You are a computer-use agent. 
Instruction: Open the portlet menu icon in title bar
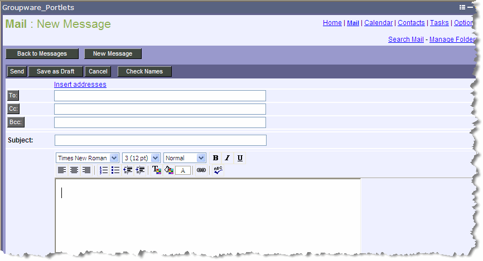click(462, 7)
